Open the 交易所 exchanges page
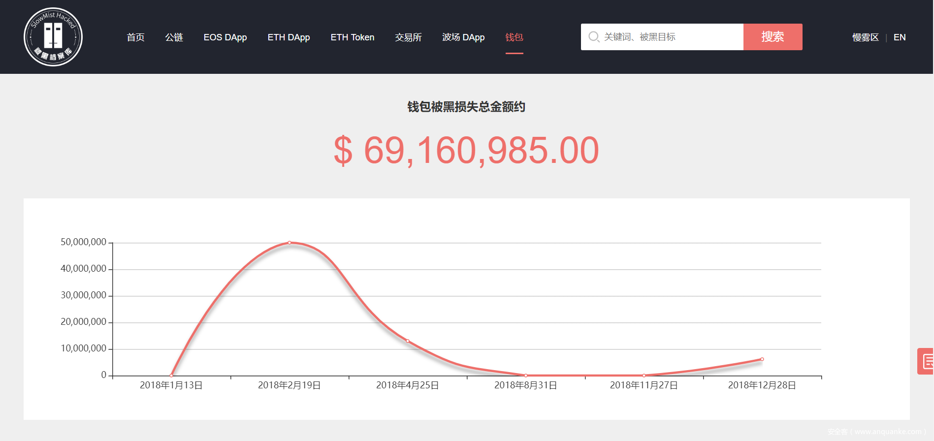This screenshot has width=934, height=441. tap(408, 37)
